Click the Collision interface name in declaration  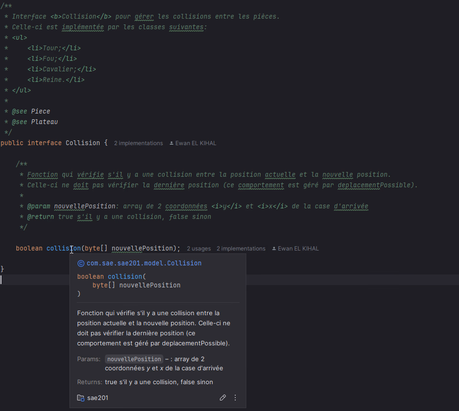coord(82,143)
